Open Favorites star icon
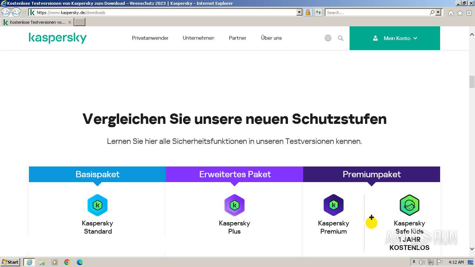475x267 pixels. 460,13
